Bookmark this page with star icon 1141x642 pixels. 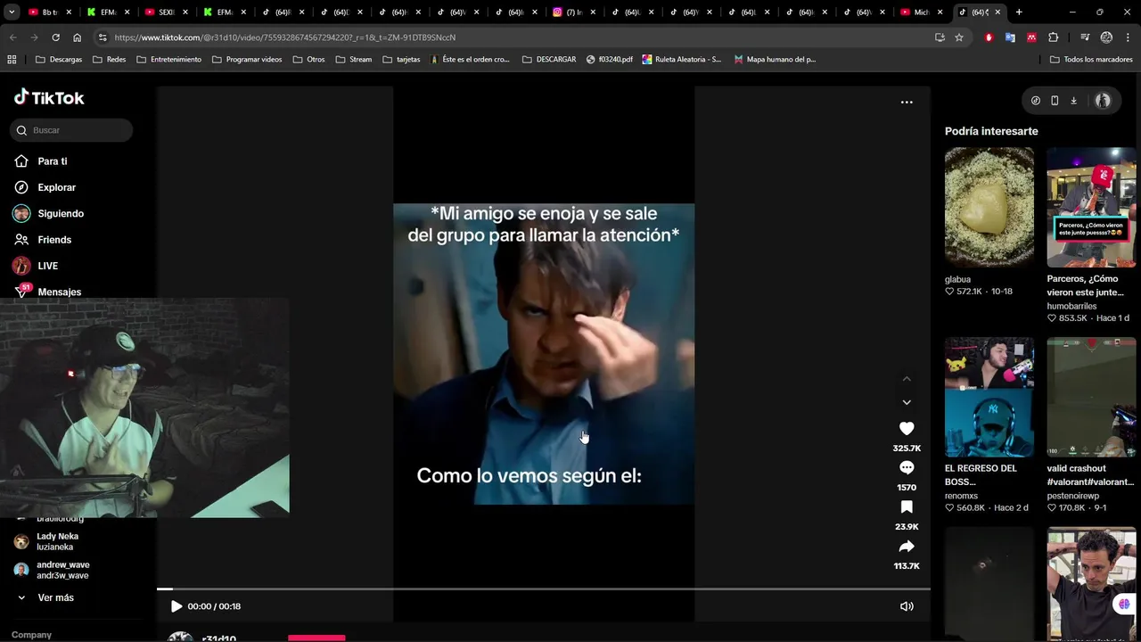(959, 37)
